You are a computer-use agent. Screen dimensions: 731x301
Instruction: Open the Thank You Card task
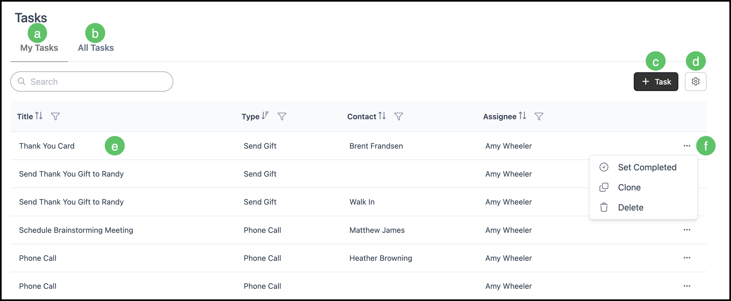[x=47, y=146]
